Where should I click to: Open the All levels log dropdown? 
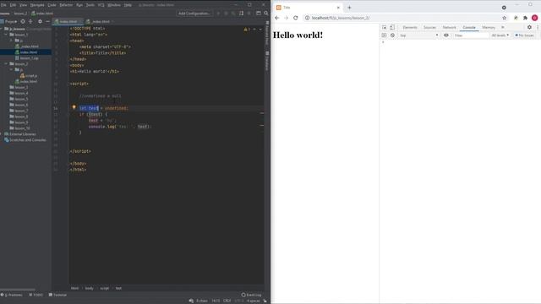pyautogui.click(x=500, y=35)
